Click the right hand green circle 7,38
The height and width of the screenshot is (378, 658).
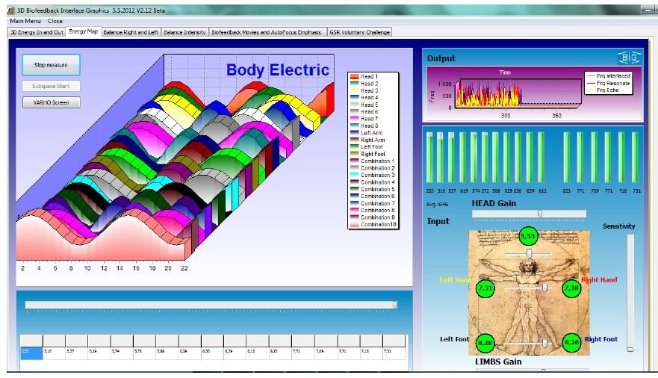[x=571, y=288]
